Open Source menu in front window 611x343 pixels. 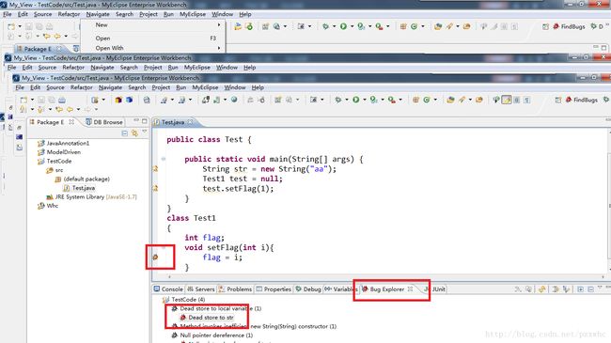point(55,87)
